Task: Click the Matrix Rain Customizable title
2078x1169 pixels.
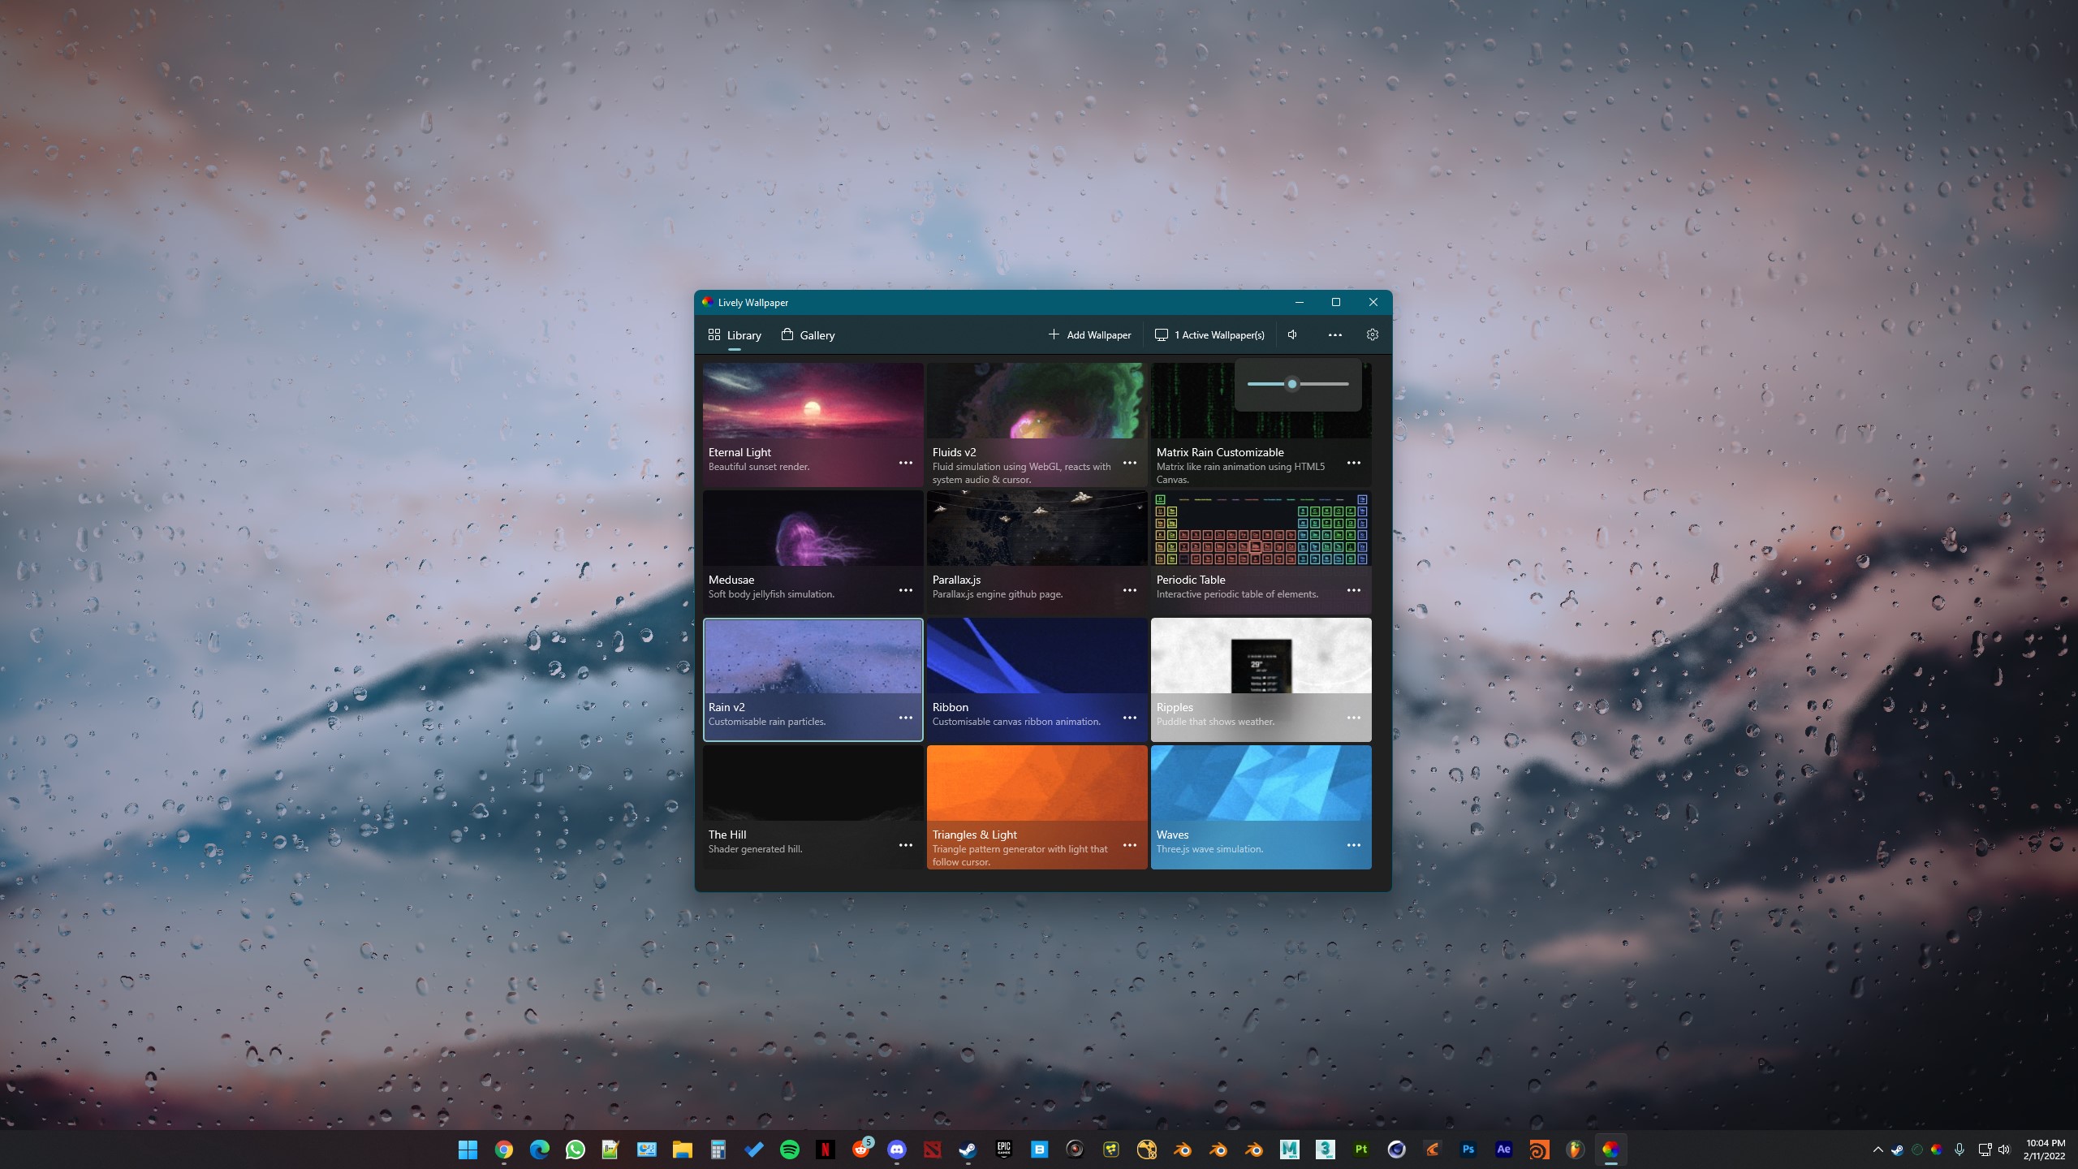Action: pos(1220,452)
